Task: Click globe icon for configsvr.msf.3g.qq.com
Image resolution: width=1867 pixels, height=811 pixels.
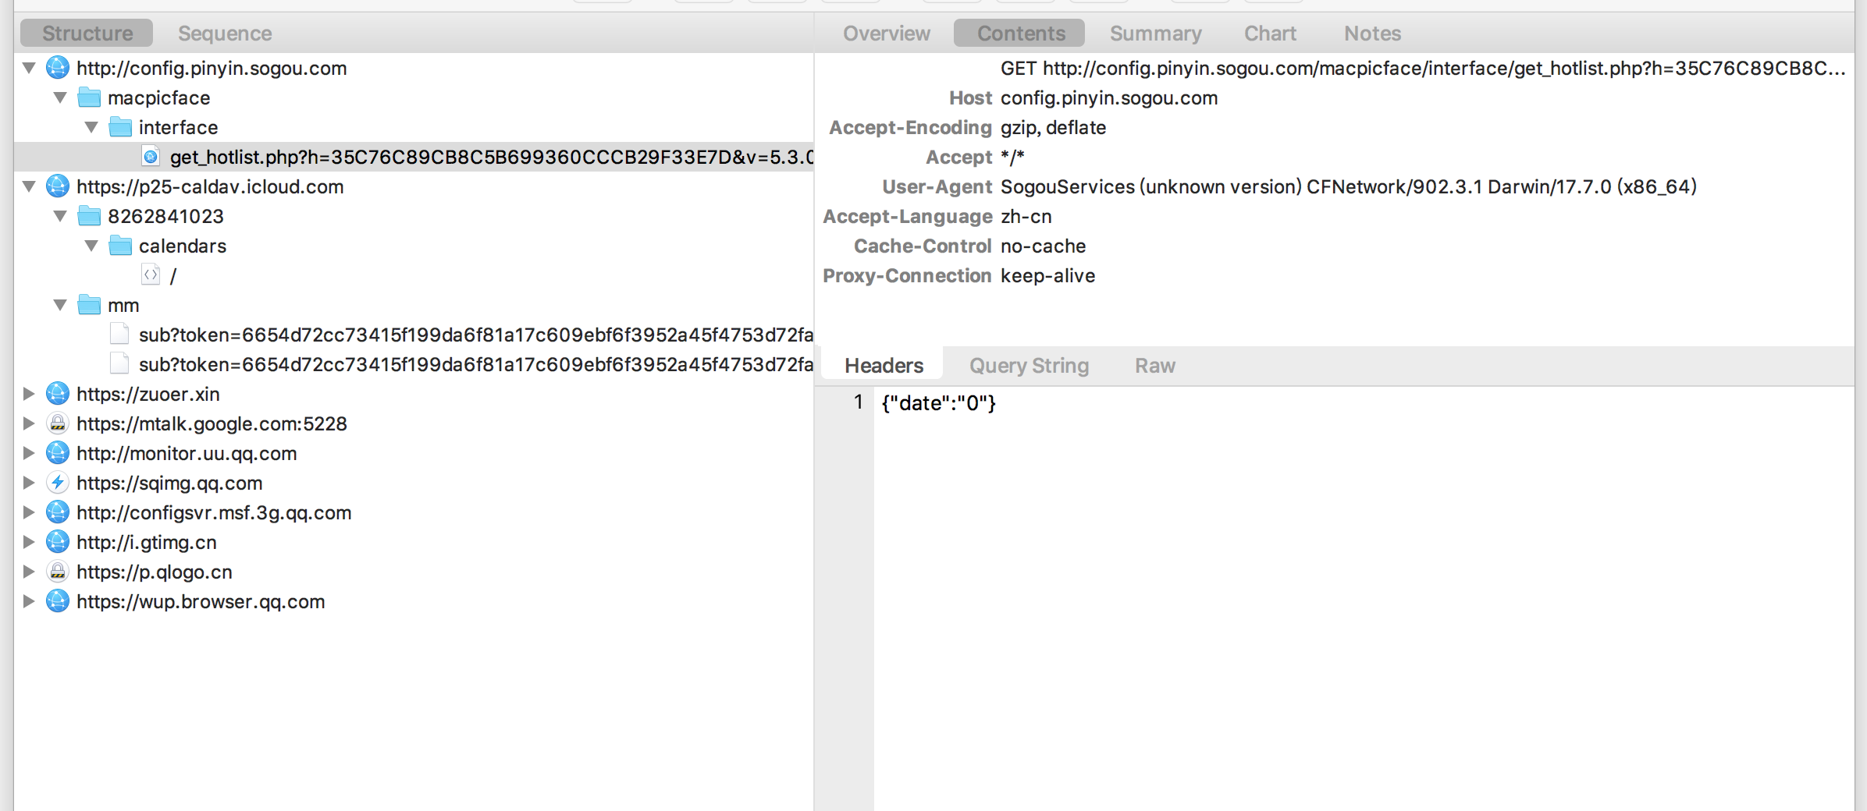Action: tap(58, 512)
